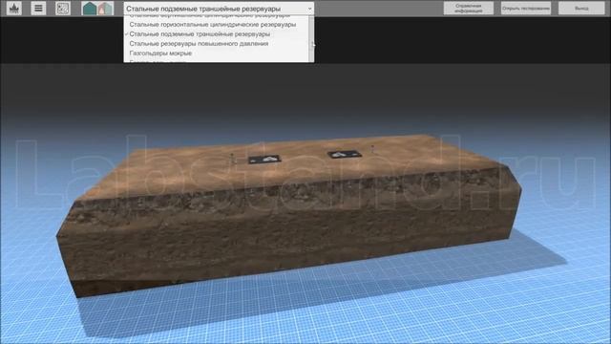The image size is (611, 344).
Task: Click the left vent pipe on soil
Action: click(x=233, y=159)
